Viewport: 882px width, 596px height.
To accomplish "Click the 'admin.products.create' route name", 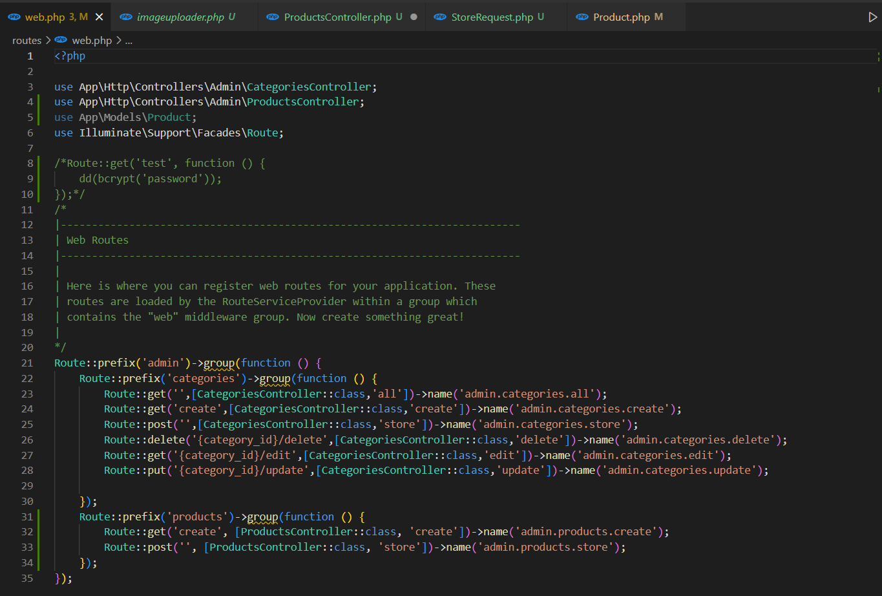I will click(587, 531).
